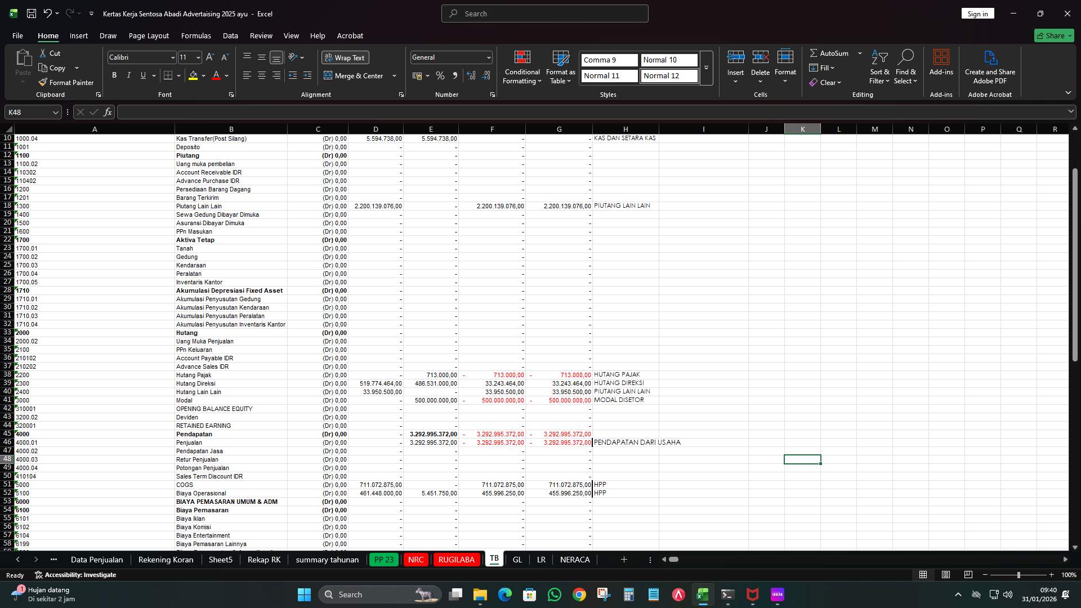Open the General number format dropdown

488,57
